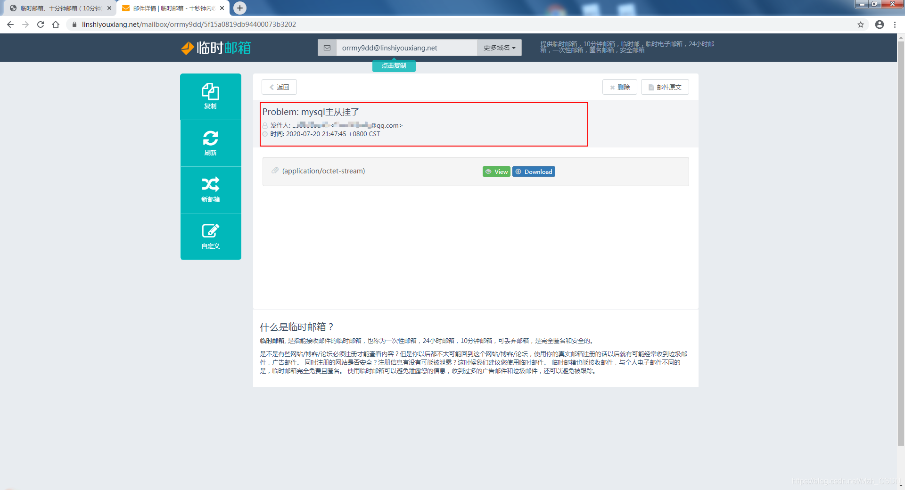Click the email subject 'Problem: mysql主从挂了'
The image size is (905, 490).
311,112
